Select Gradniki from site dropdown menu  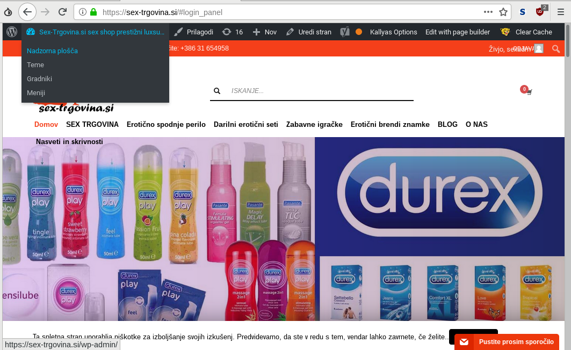coord(39,78)
